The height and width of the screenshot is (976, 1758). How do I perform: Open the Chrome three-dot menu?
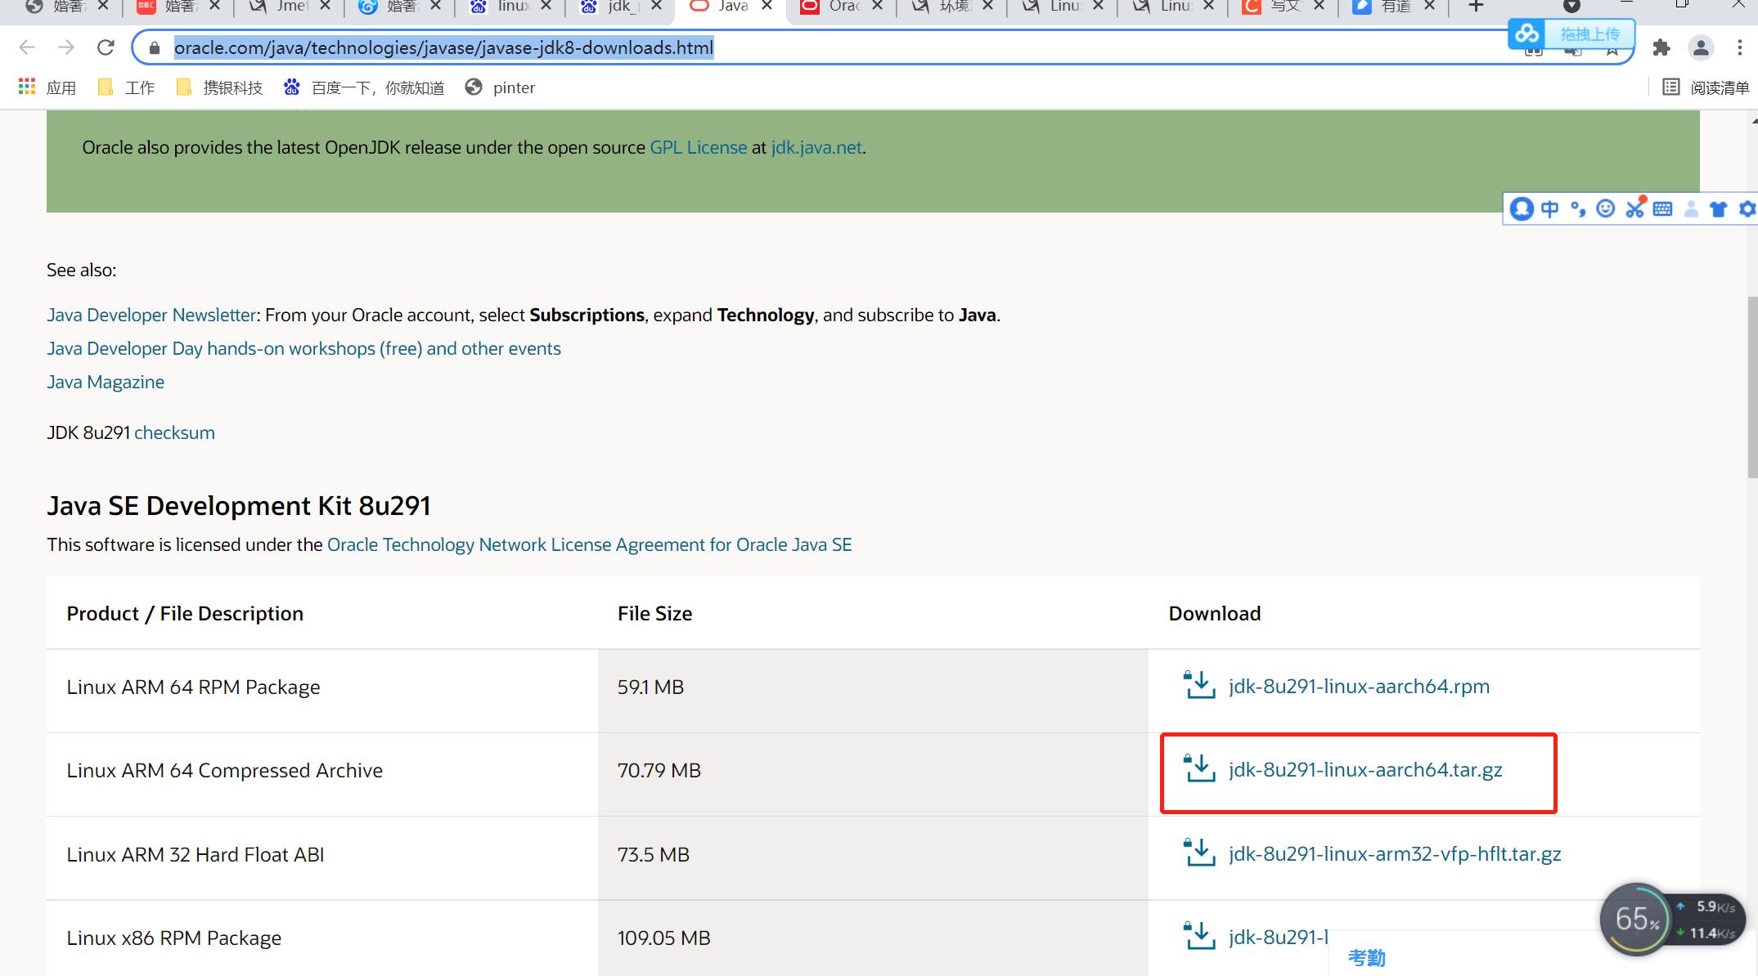coord(1739,47)
